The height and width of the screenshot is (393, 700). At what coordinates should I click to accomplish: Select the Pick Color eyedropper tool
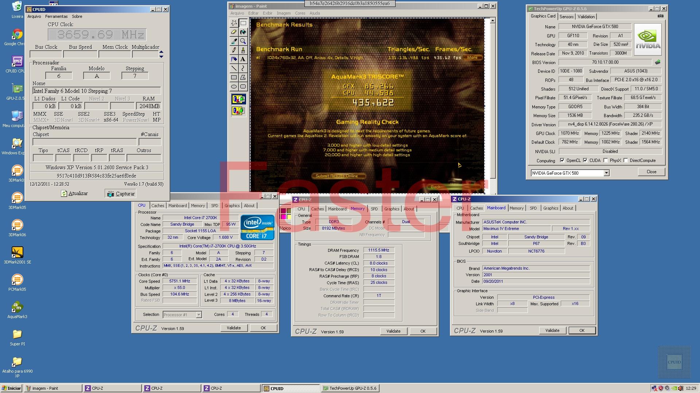click(x=234, y=41)
